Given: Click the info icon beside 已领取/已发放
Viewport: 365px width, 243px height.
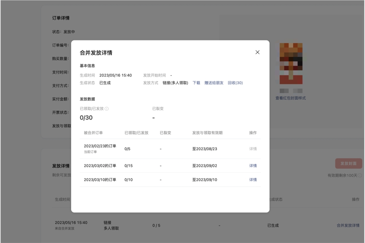Looking at the screenshot, I should tap(107, 109).
